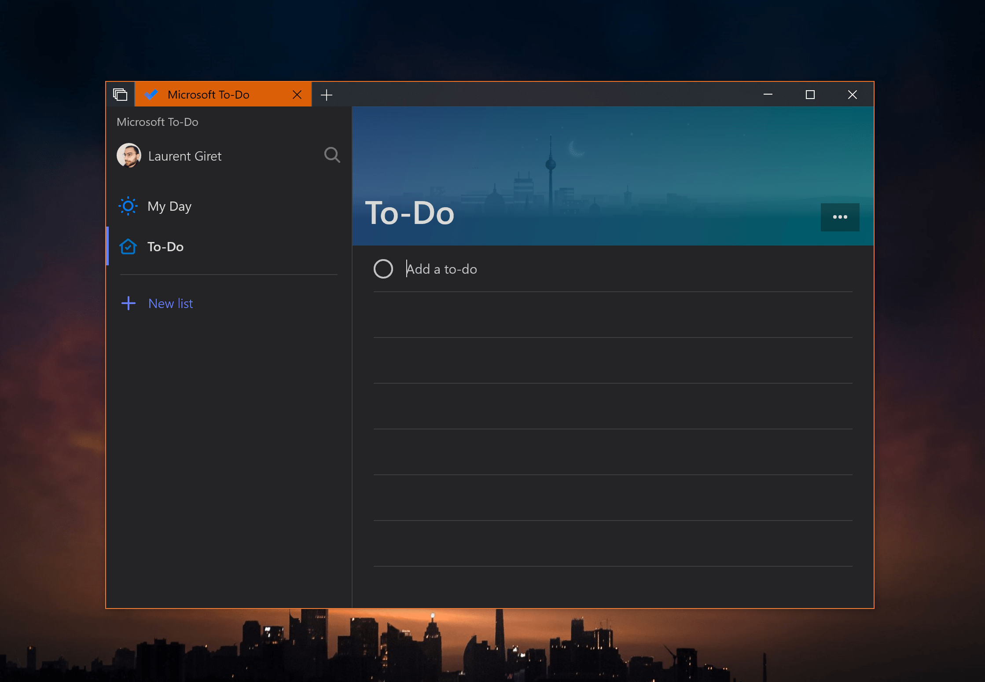Minimize the Microsoft To-Do window
The image size is (985, 682).
pyautogui.click(x=768, y=95)
